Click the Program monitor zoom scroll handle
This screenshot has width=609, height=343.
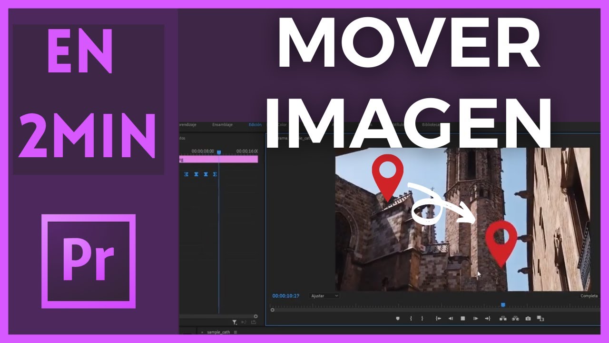pyautogui.click(x=272, y=310)
